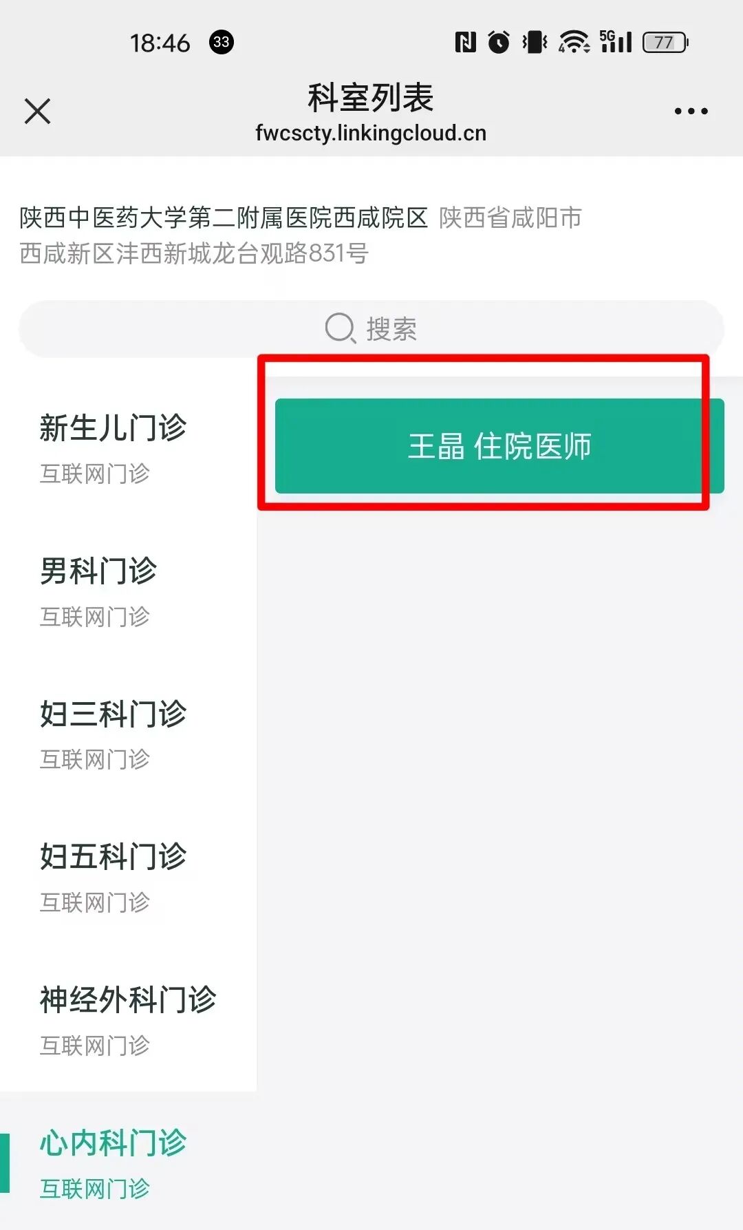Tap the alarm clock status icon
The height and width of the screenshot is (1230, 743).
coord(499,43)
